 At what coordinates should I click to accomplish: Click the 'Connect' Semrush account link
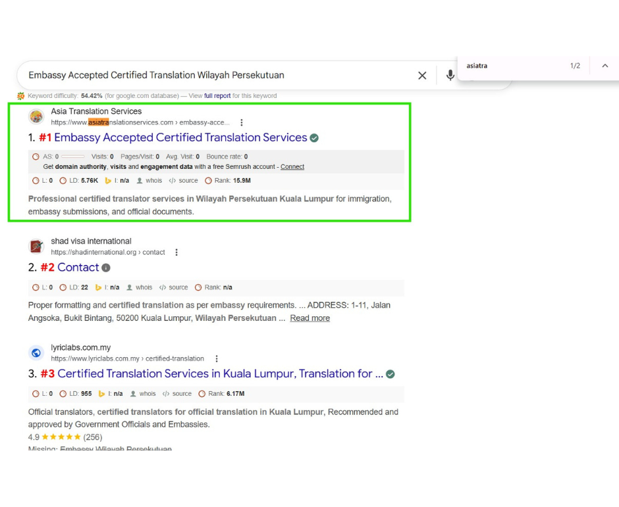pos(292,167)
